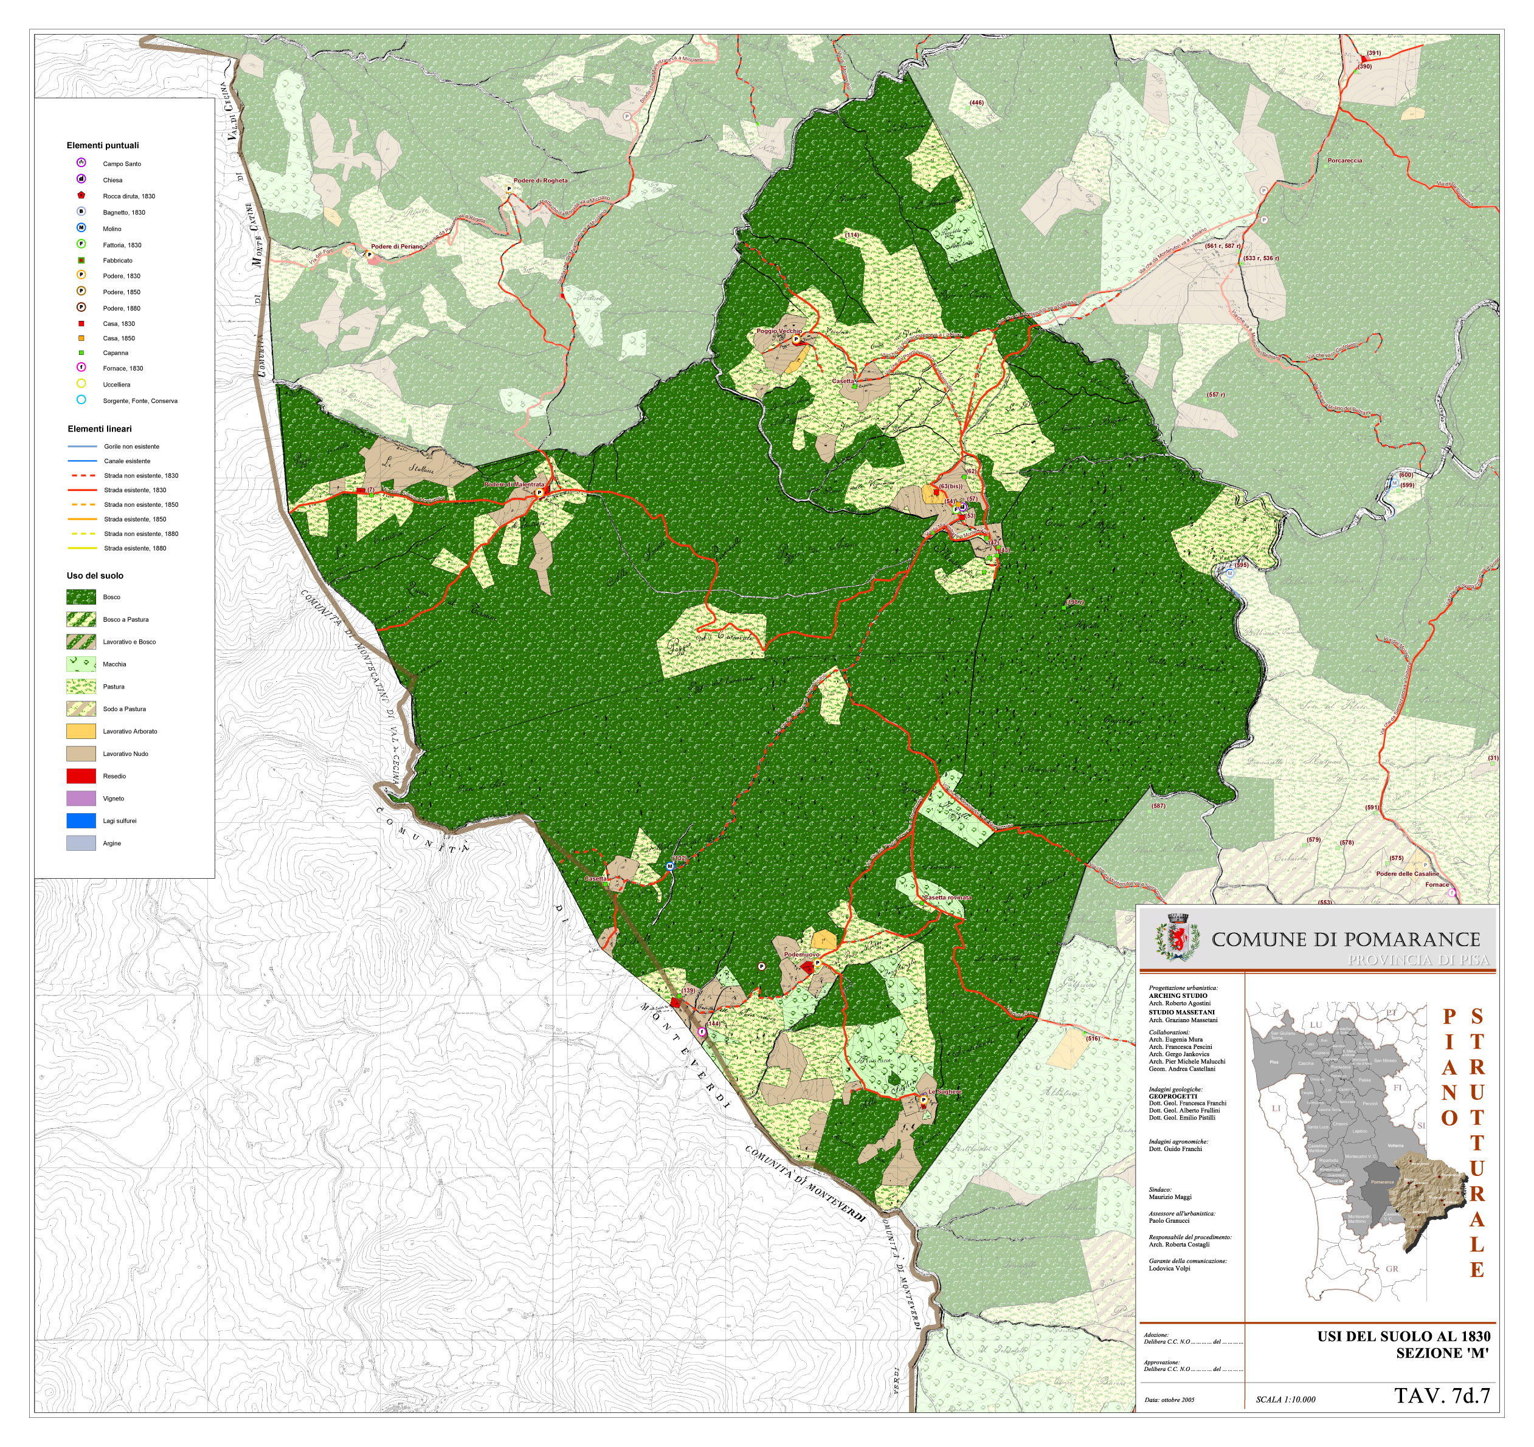Click the Bosco dark green legend swatch
Viewport: 1534px width, 1447px height.
[x=81, y=597]
